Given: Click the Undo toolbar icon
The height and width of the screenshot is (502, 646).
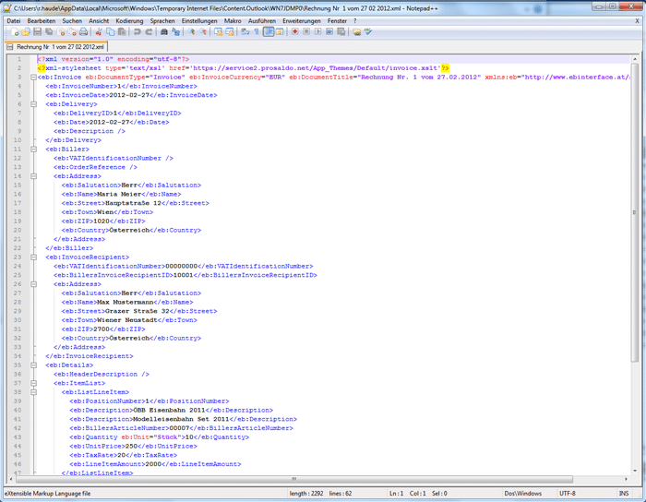Looking at the screenshot, I should point(138,32).
